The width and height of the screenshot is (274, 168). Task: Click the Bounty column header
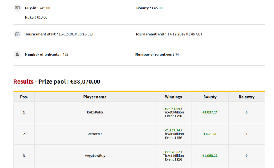click(210, 97)
